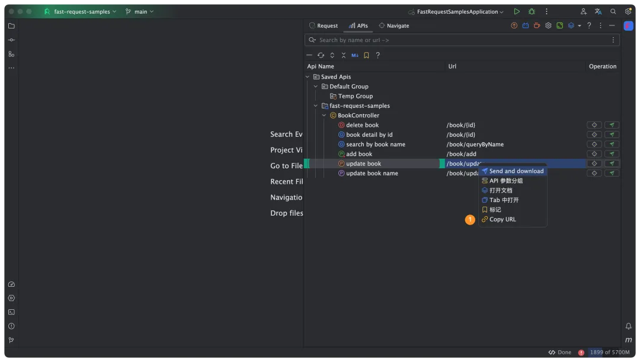Hide the Fast Request tool window
This screenshot has height=362, width=640.
612,25
